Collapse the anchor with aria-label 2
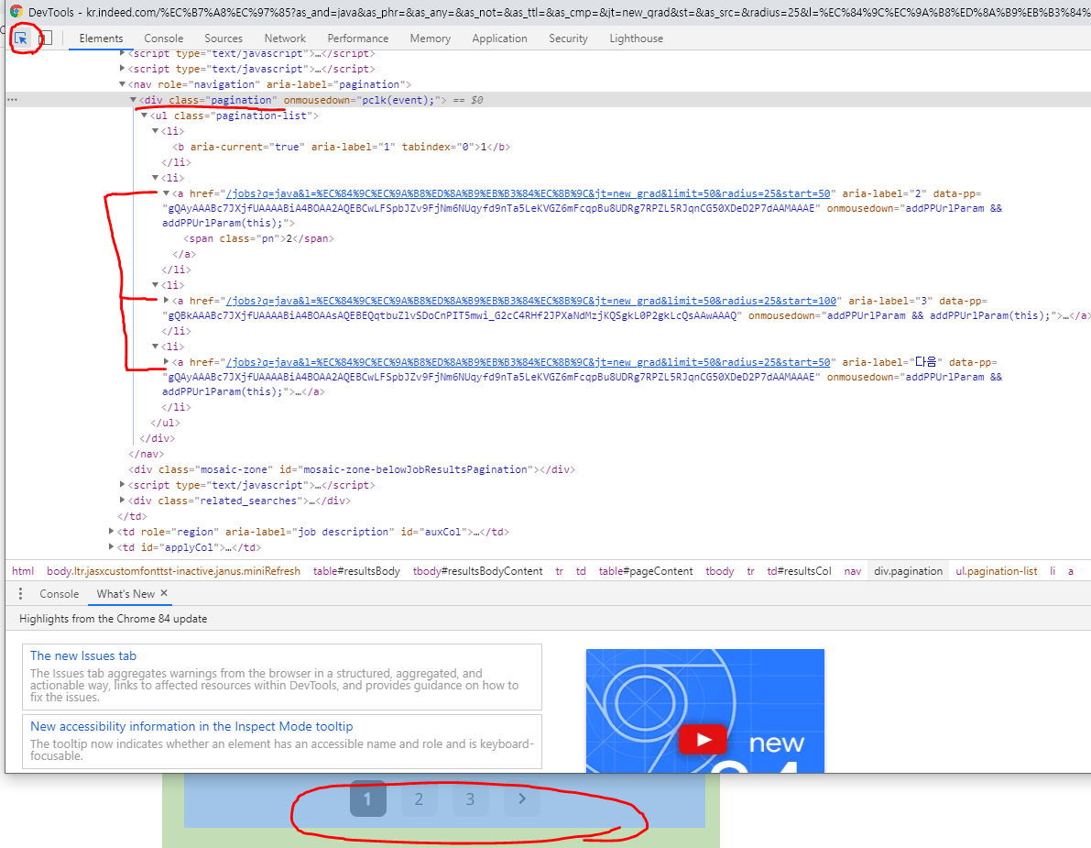1091x848 pixels. (x=167, y=193)
